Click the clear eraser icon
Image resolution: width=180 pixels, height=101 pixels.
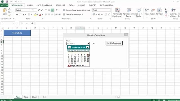coord(166,15)
